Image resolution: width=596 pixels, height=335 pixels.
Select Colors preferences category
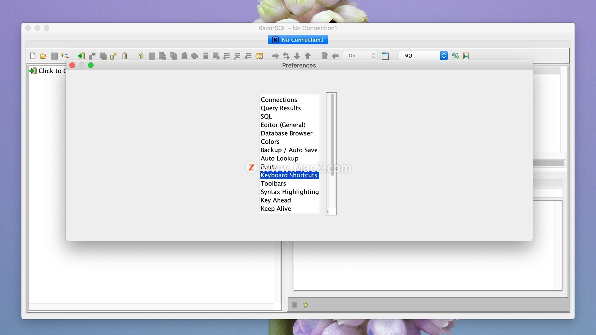click(290, 142)
